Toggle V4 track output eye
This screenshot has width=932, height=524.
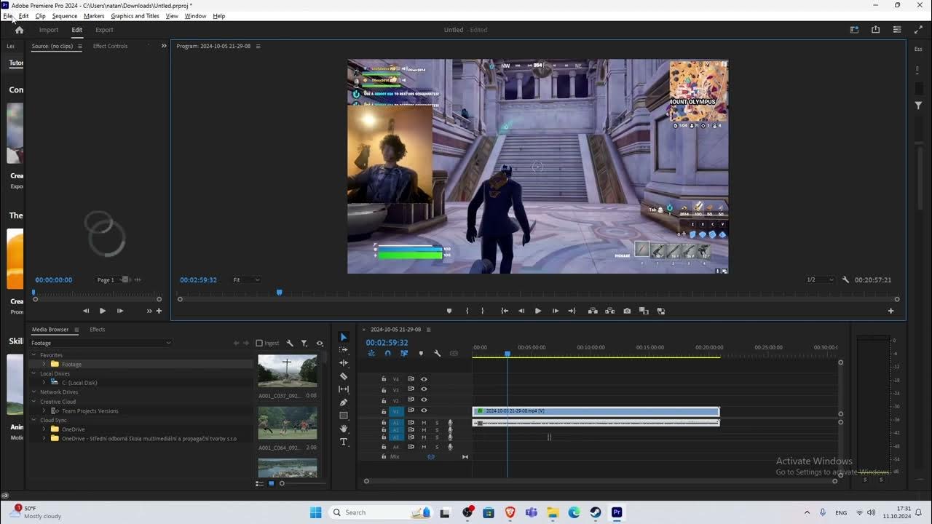tap(424, 379)
